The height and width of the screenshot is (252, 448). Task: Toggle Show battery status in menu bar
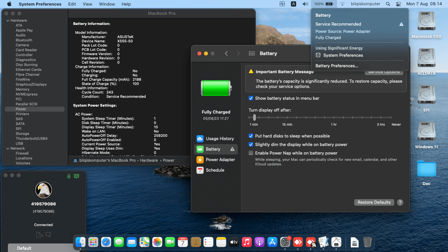tap(251, 98)
